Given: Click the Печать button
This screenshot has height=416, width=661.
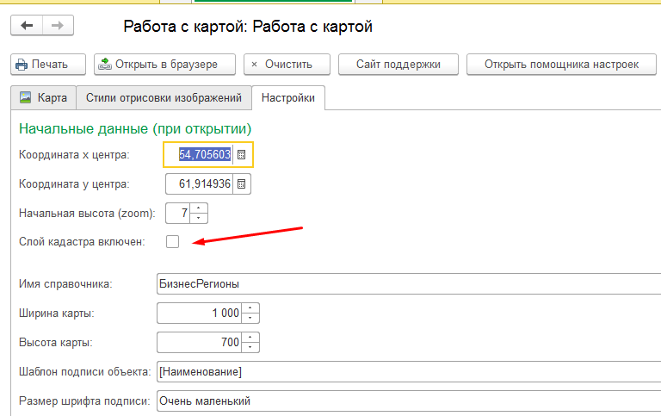Looking at the screenshot, I should click(48, 64).
